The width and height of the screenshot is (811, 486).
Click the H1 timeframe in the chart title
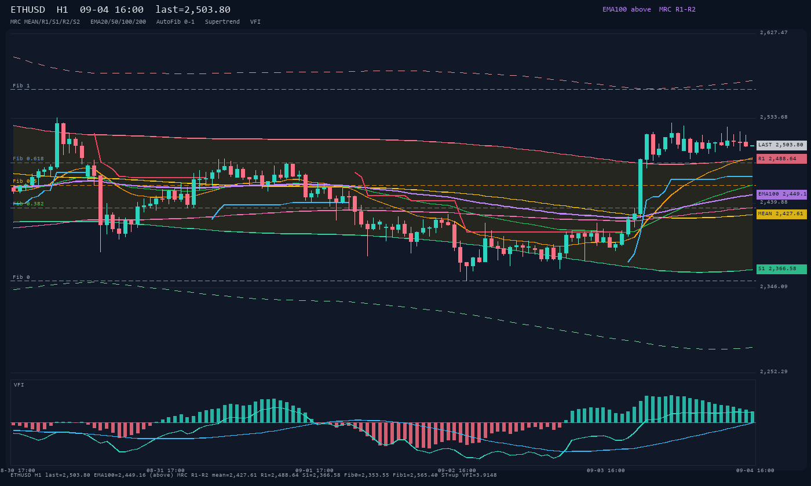63,10
